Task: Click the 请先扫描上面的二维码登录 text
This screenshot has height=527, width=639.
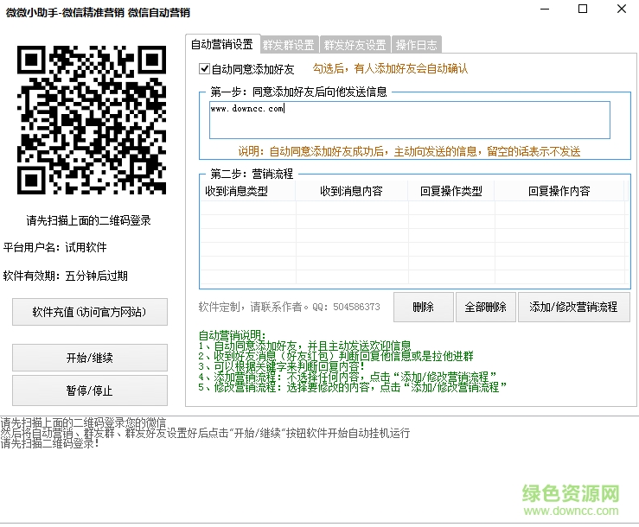Action: (x=89, y=220)
